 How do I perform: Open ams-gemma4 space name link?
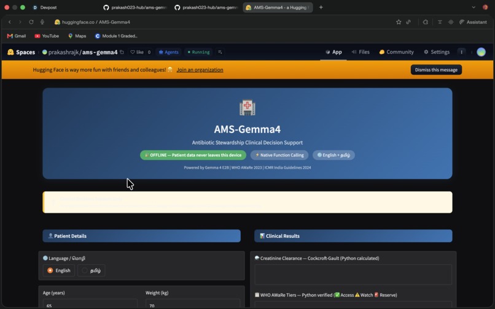(x=99, y=52)
